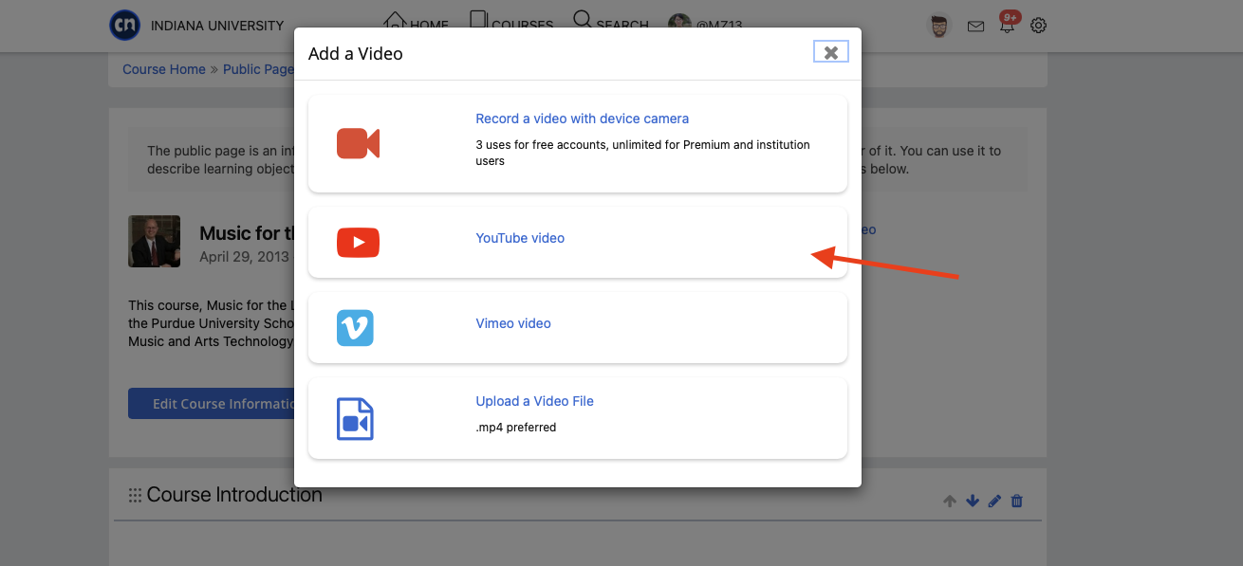Viewport: 1243px width, 566px height.
Task: Open the Record a video with device camera link
Action: (582, 119)
